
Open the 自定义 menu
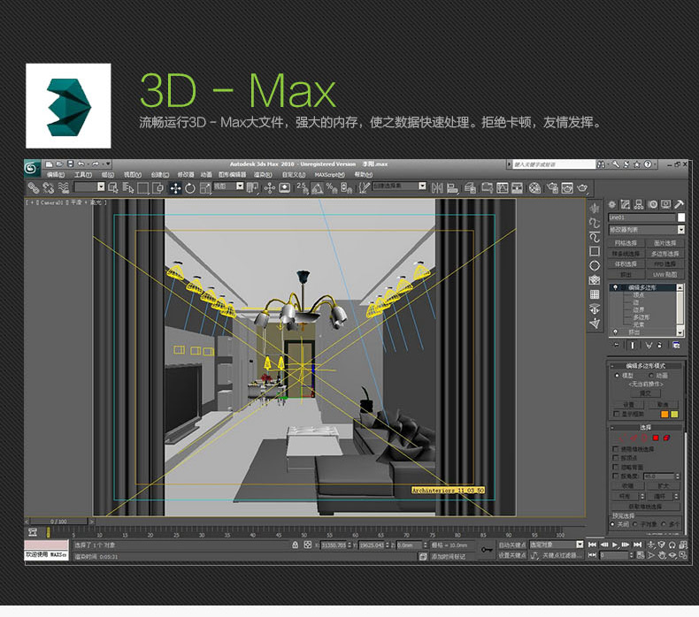(294, 175)
